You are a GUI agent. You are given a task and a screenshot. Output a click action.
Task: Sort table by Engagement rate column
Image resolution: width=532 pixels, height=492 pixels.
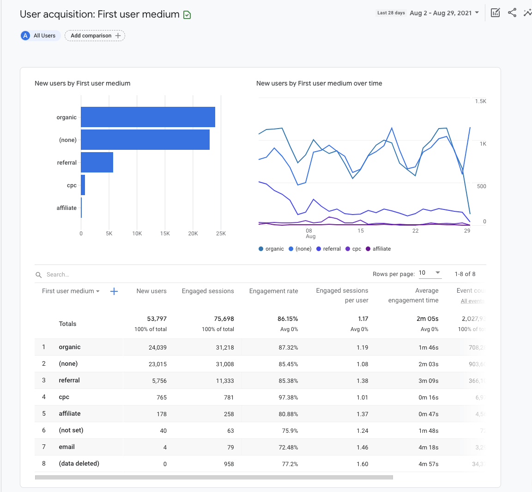coord(273,291)
